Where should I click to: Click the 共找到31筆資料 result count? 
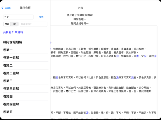(x=13, y=32)
